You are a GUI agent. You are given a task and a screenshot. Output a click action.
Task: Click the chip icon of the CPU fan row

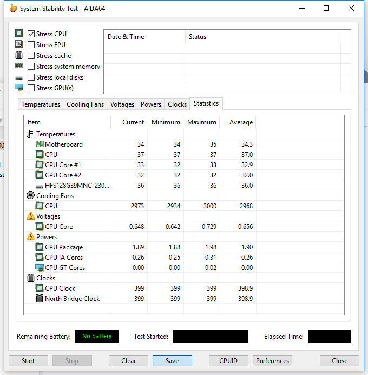click(x=40, y=206)
